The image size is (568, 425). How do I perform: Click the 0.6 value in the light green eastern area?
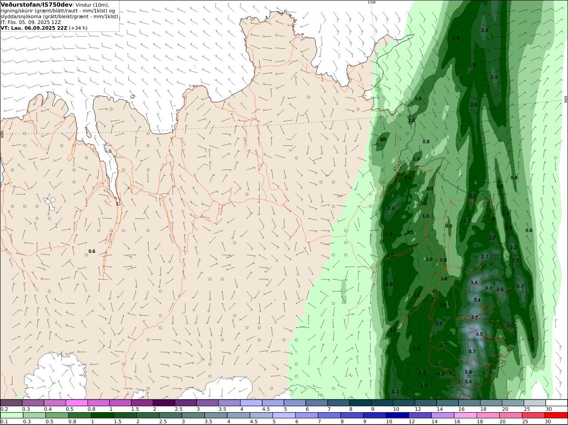click(529, 230)
